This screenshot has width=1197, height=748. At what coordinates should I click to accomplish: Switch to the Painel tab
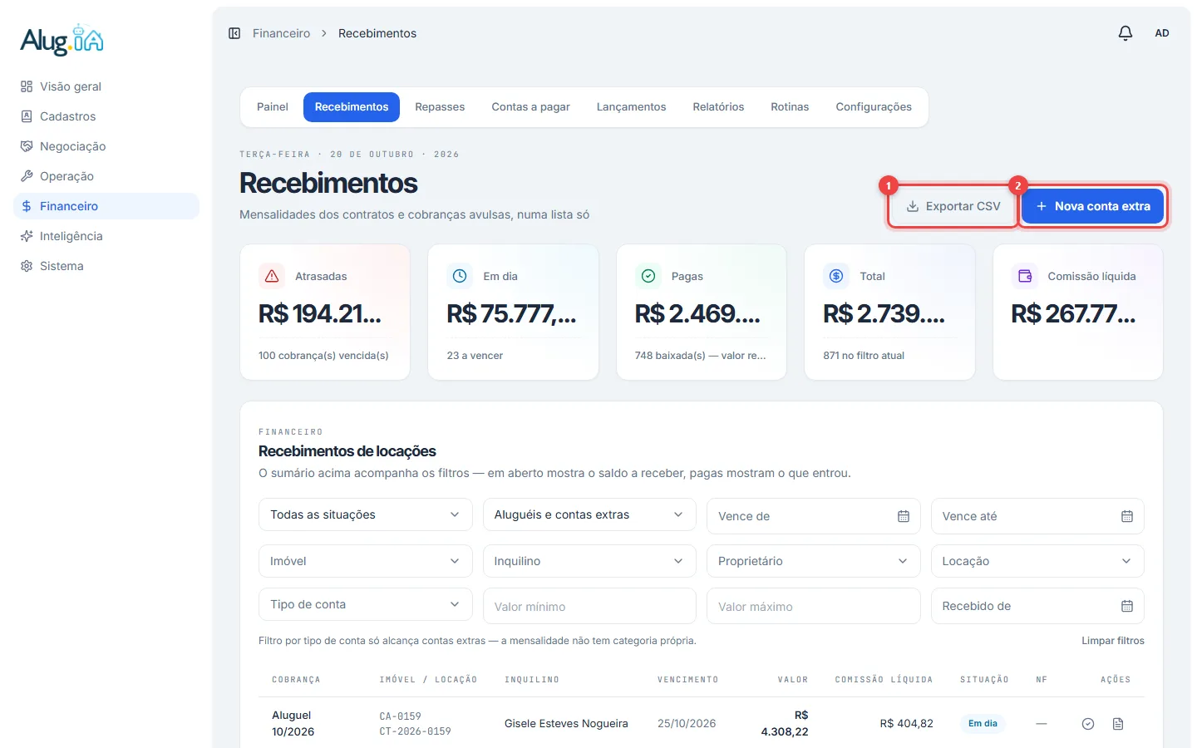coord(273,107)
